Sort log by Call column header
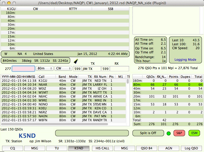The height and width of the screenshot is (152, 204). pos(47,77)
